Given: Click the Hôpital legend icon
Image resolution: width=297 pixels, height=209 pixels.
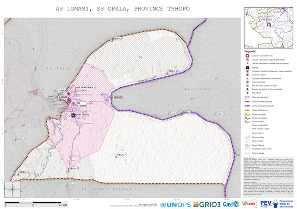Looking at the screenshot, I should point(247,67).
